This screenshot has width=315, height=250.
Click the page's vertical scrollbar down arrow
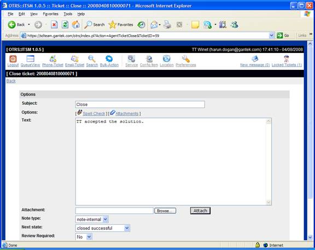(x=310, y=237)
